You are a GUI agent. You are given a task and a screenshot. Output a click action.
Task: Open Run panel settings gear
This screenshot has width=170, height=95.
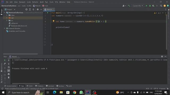point(162,56)
